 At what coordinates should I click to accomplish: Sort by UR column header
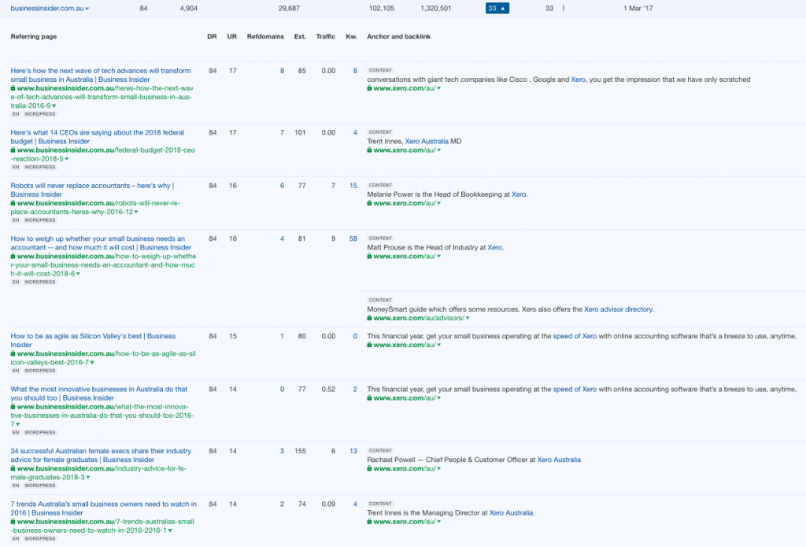232,36
